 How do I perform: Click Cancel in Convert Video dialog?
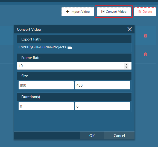119,136
